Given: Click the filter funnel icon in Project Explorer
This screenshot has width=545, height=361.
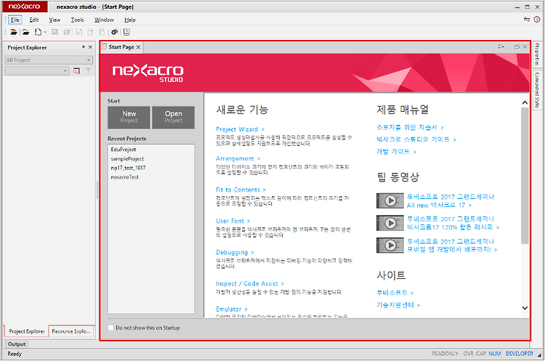Looking at the screenshot, I should coord(88,71).
